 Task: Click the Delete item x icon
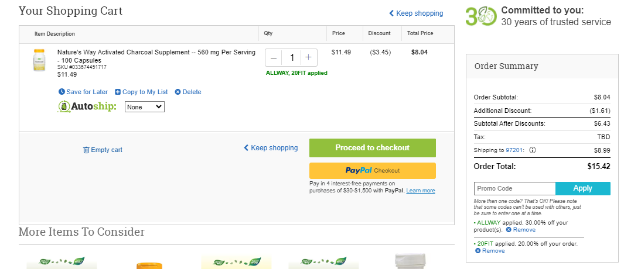pyautogui.click(x=178, y=92)
